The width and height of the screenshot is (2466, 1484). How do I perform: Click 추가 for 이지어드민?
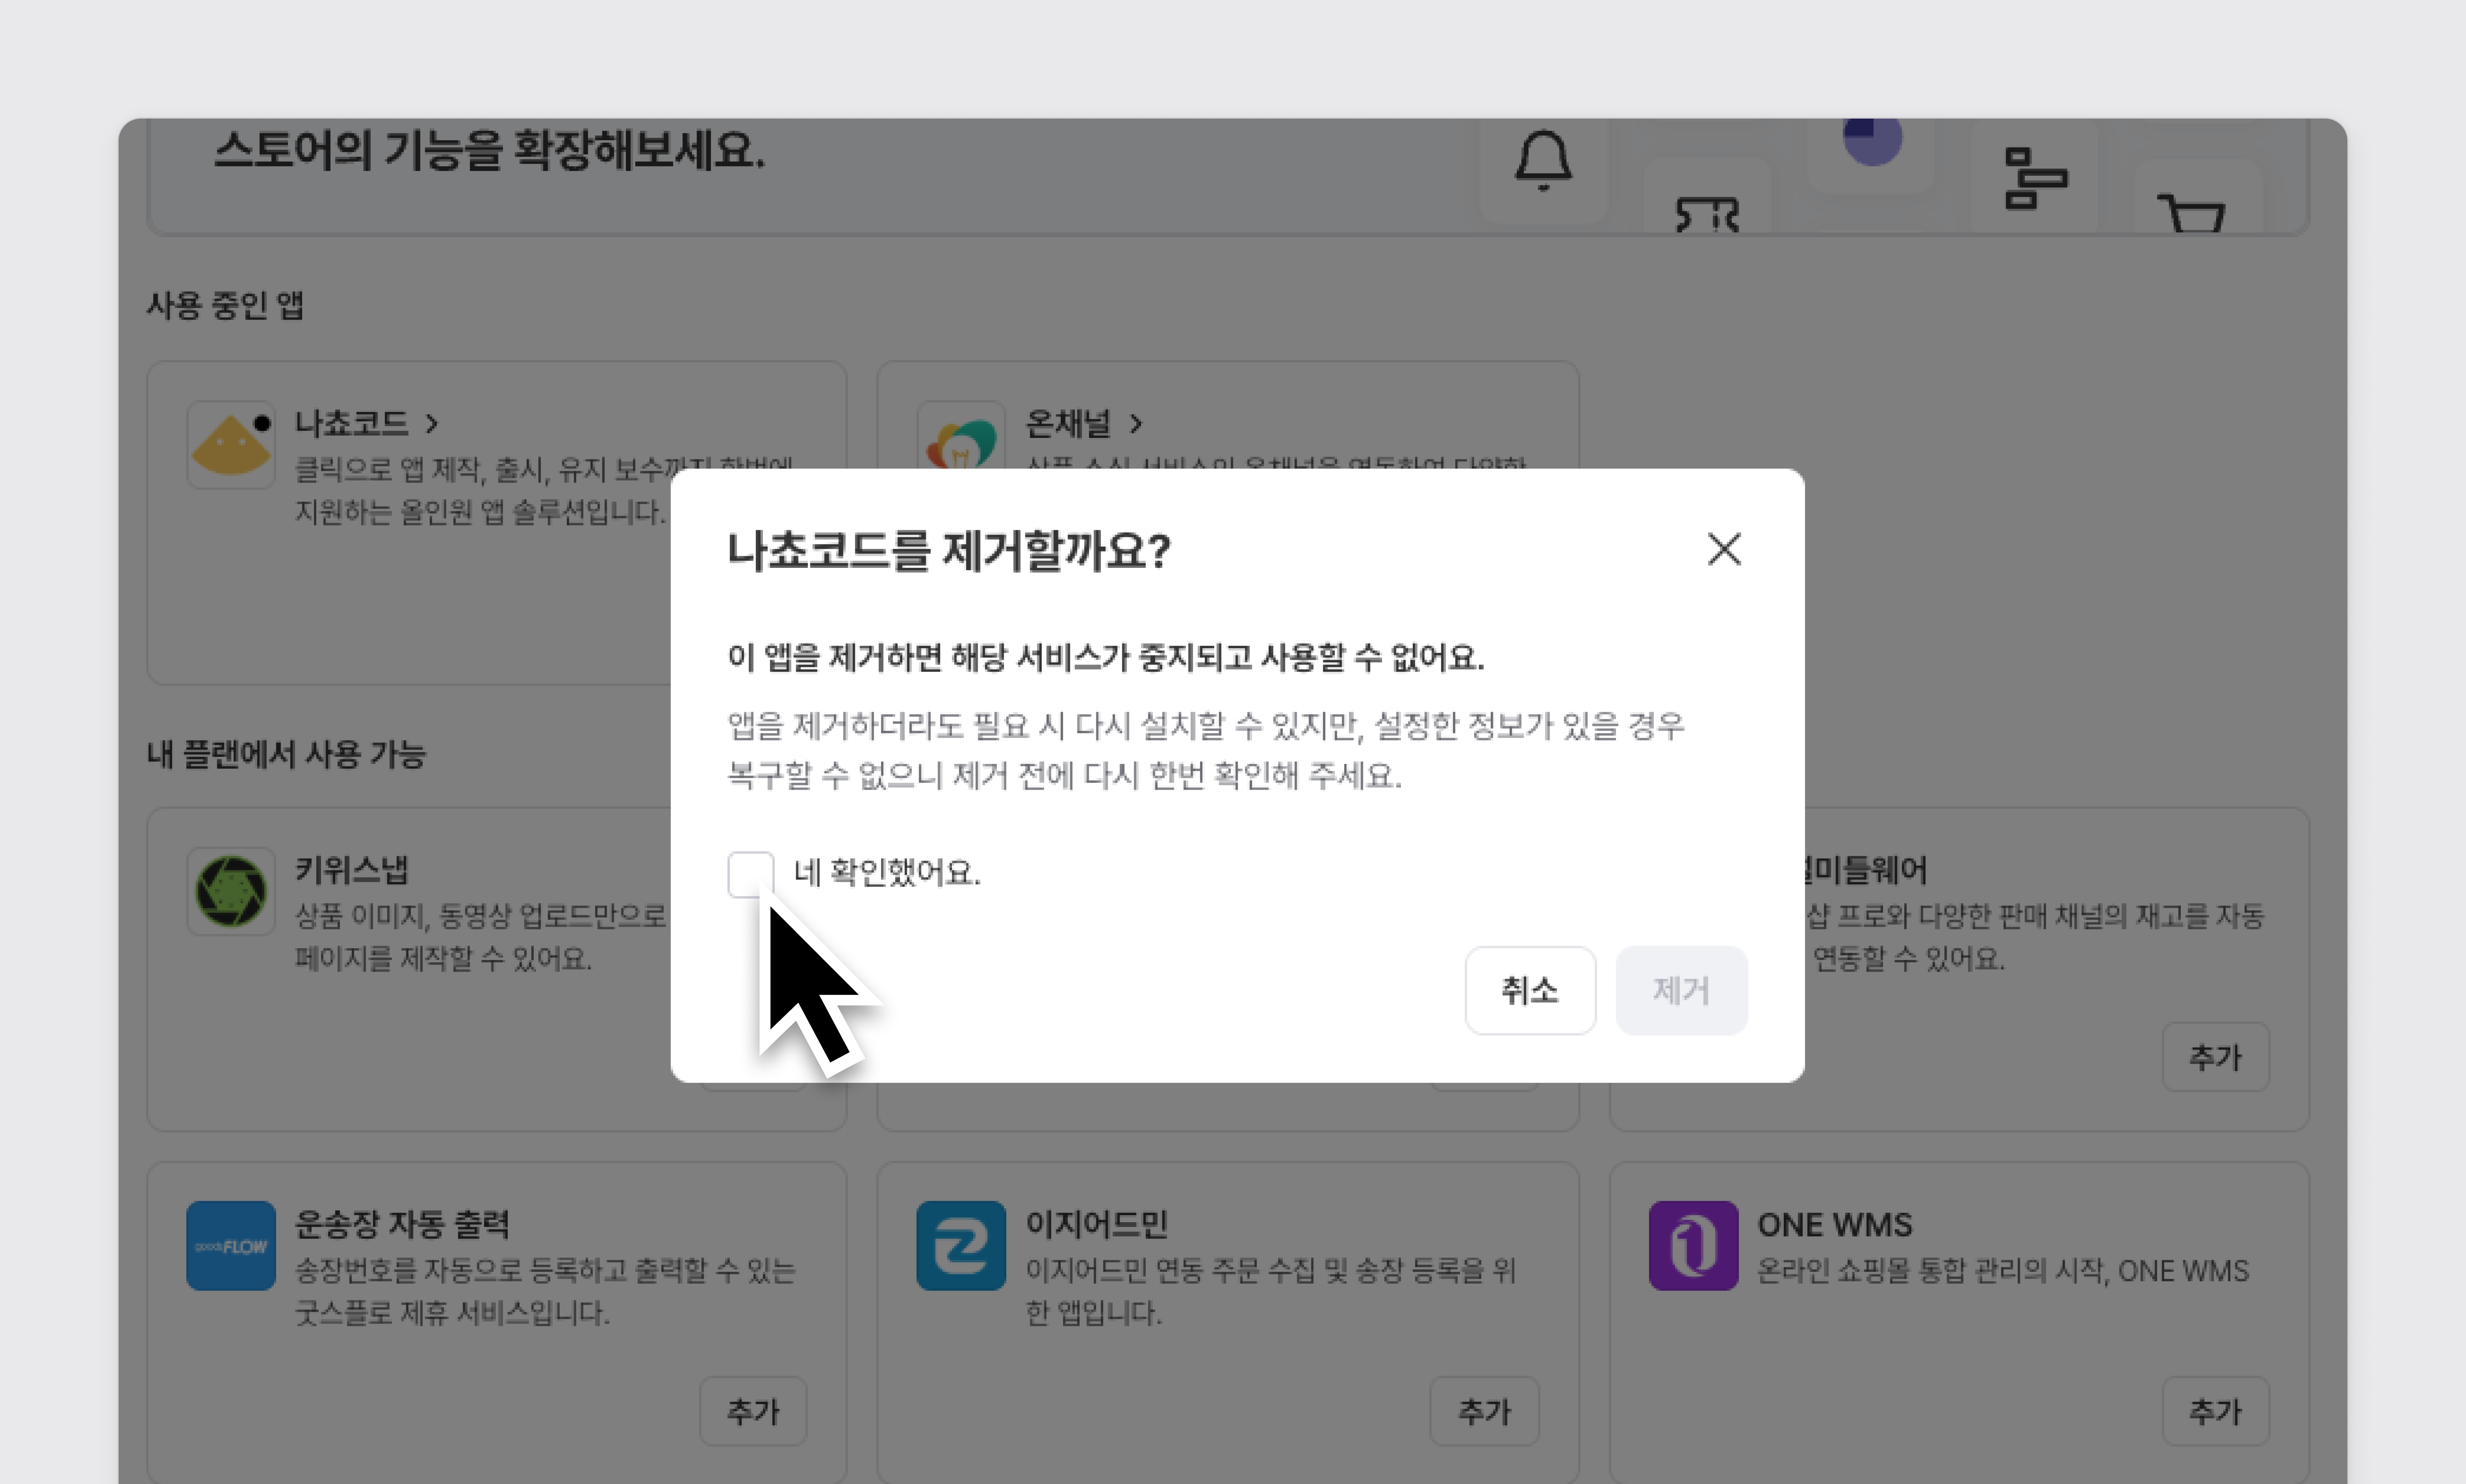[1483, 1411]
